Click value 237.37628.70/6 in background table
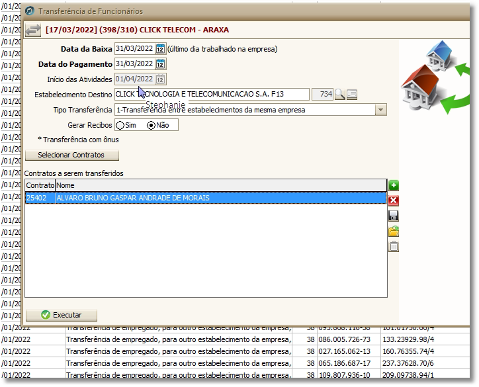The image size is (479, 387). pos(408,363)
